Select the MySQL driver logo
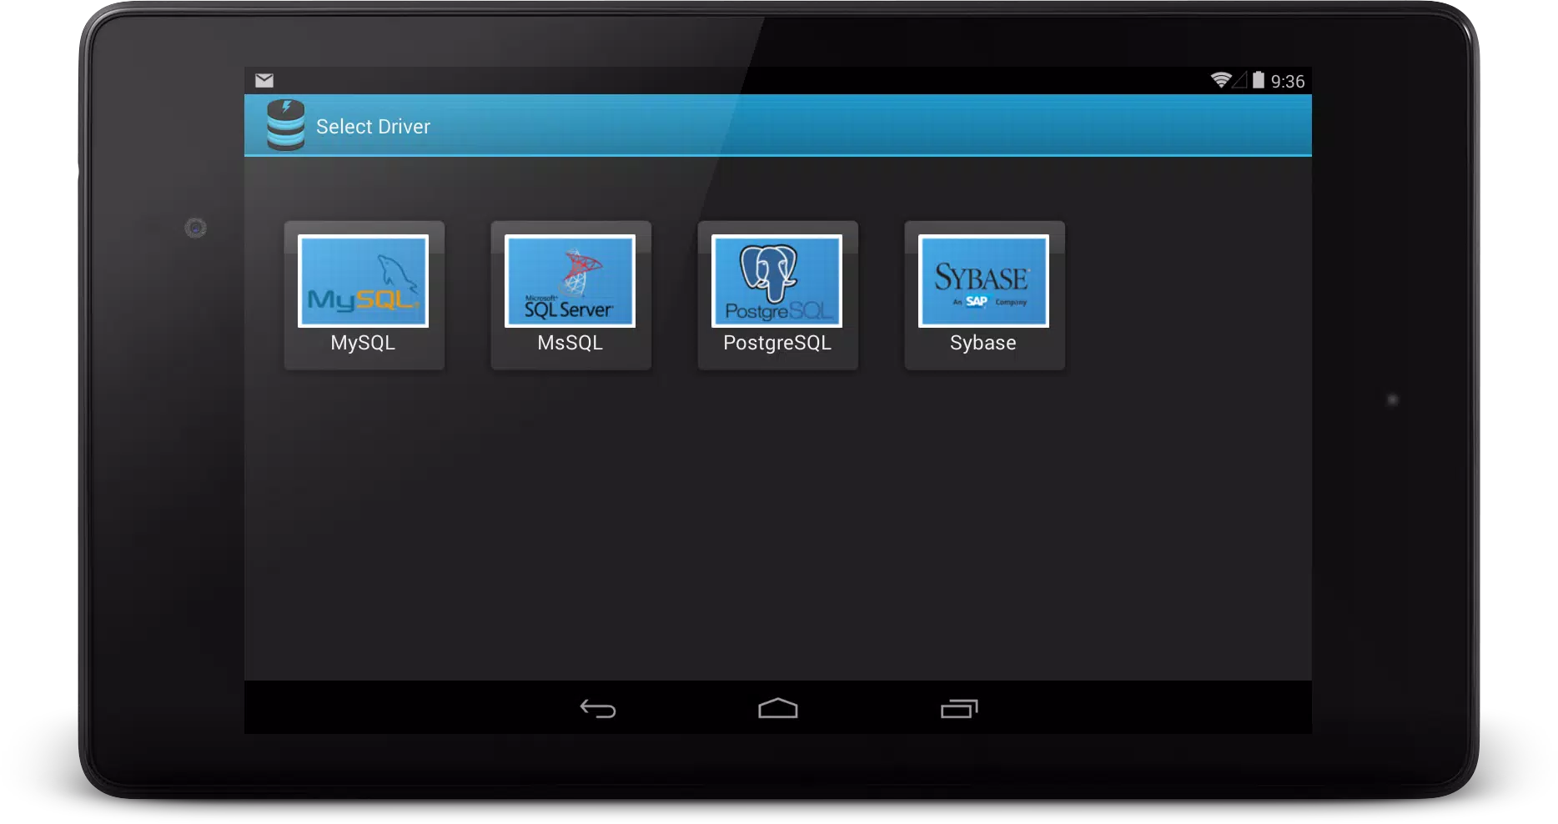1558x824 pixels. click(363, 281)
